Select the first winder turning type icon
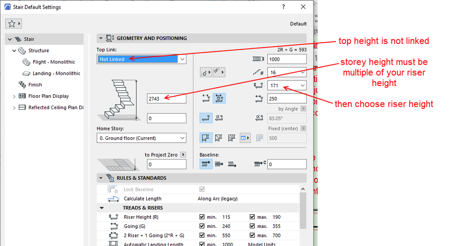 [x=206, y=138]
